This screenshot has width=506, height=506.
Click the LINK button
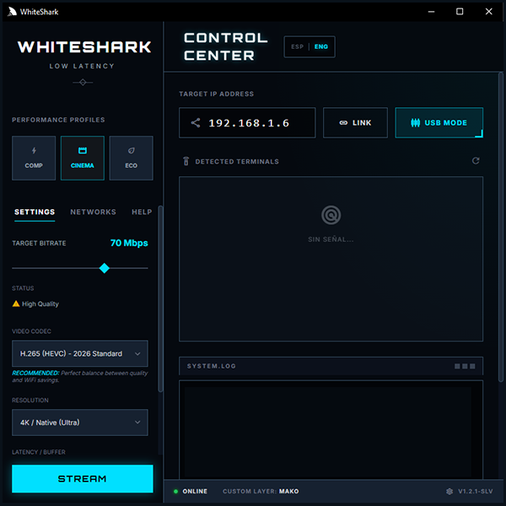tap(355, 122)
